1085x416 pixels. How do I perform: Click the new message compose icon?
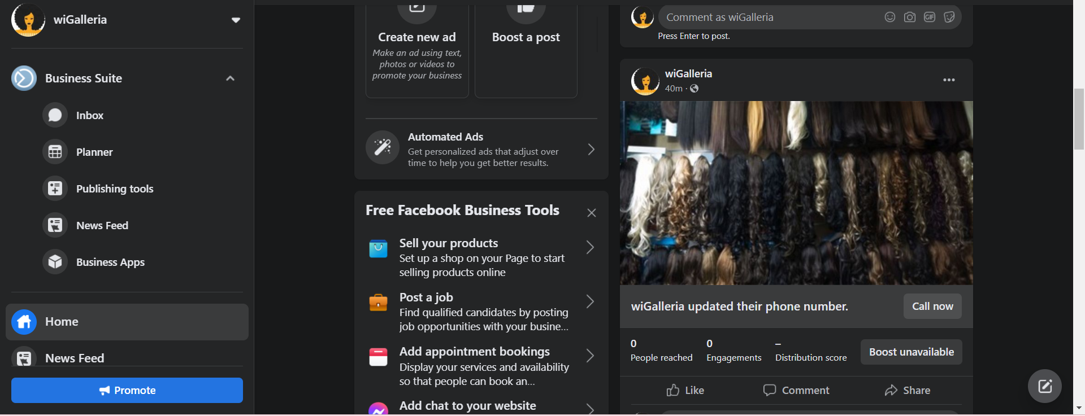1045,386
